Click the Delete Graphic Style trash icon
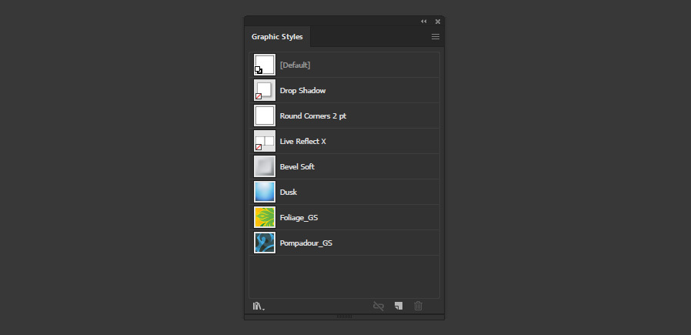The image size is (691, 335). (x=418, y=306)
